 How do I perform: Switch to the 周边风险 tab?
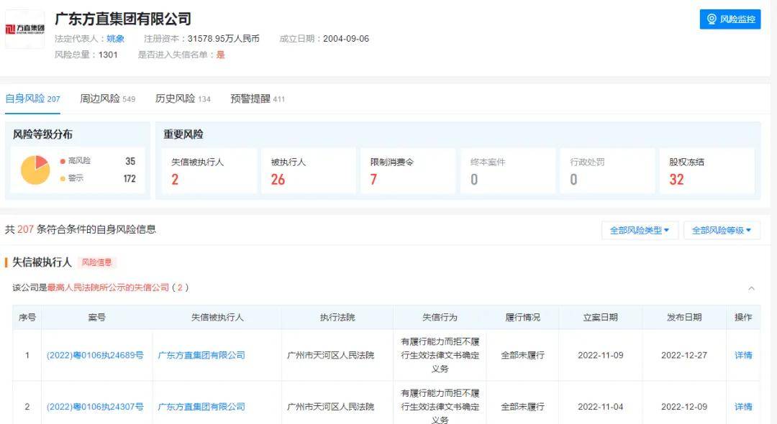[x=107, y=98]
